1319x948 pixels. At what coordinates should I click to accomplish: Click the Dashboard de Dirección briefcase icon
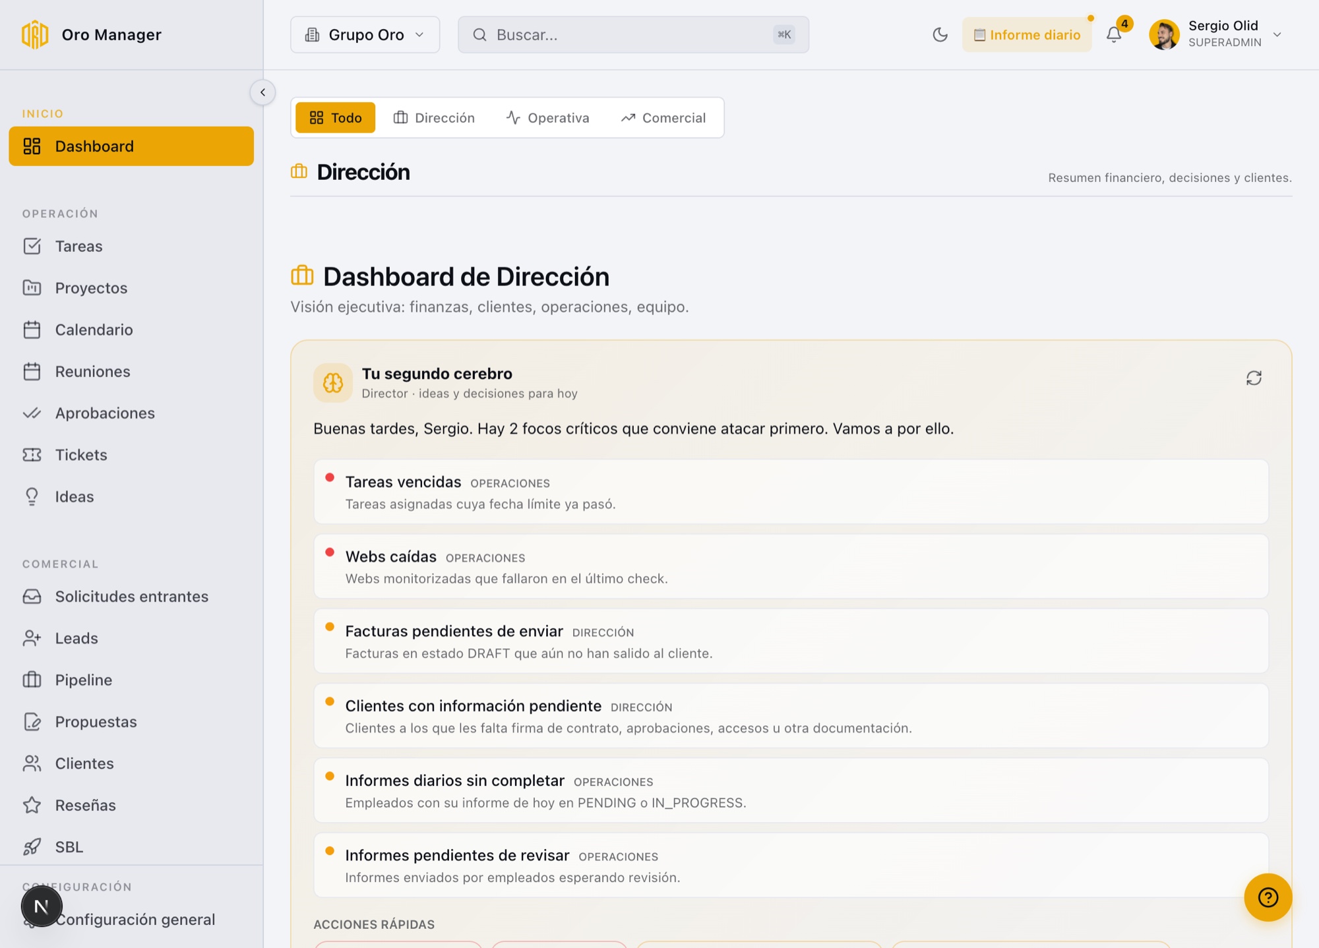tap(302, 276)
